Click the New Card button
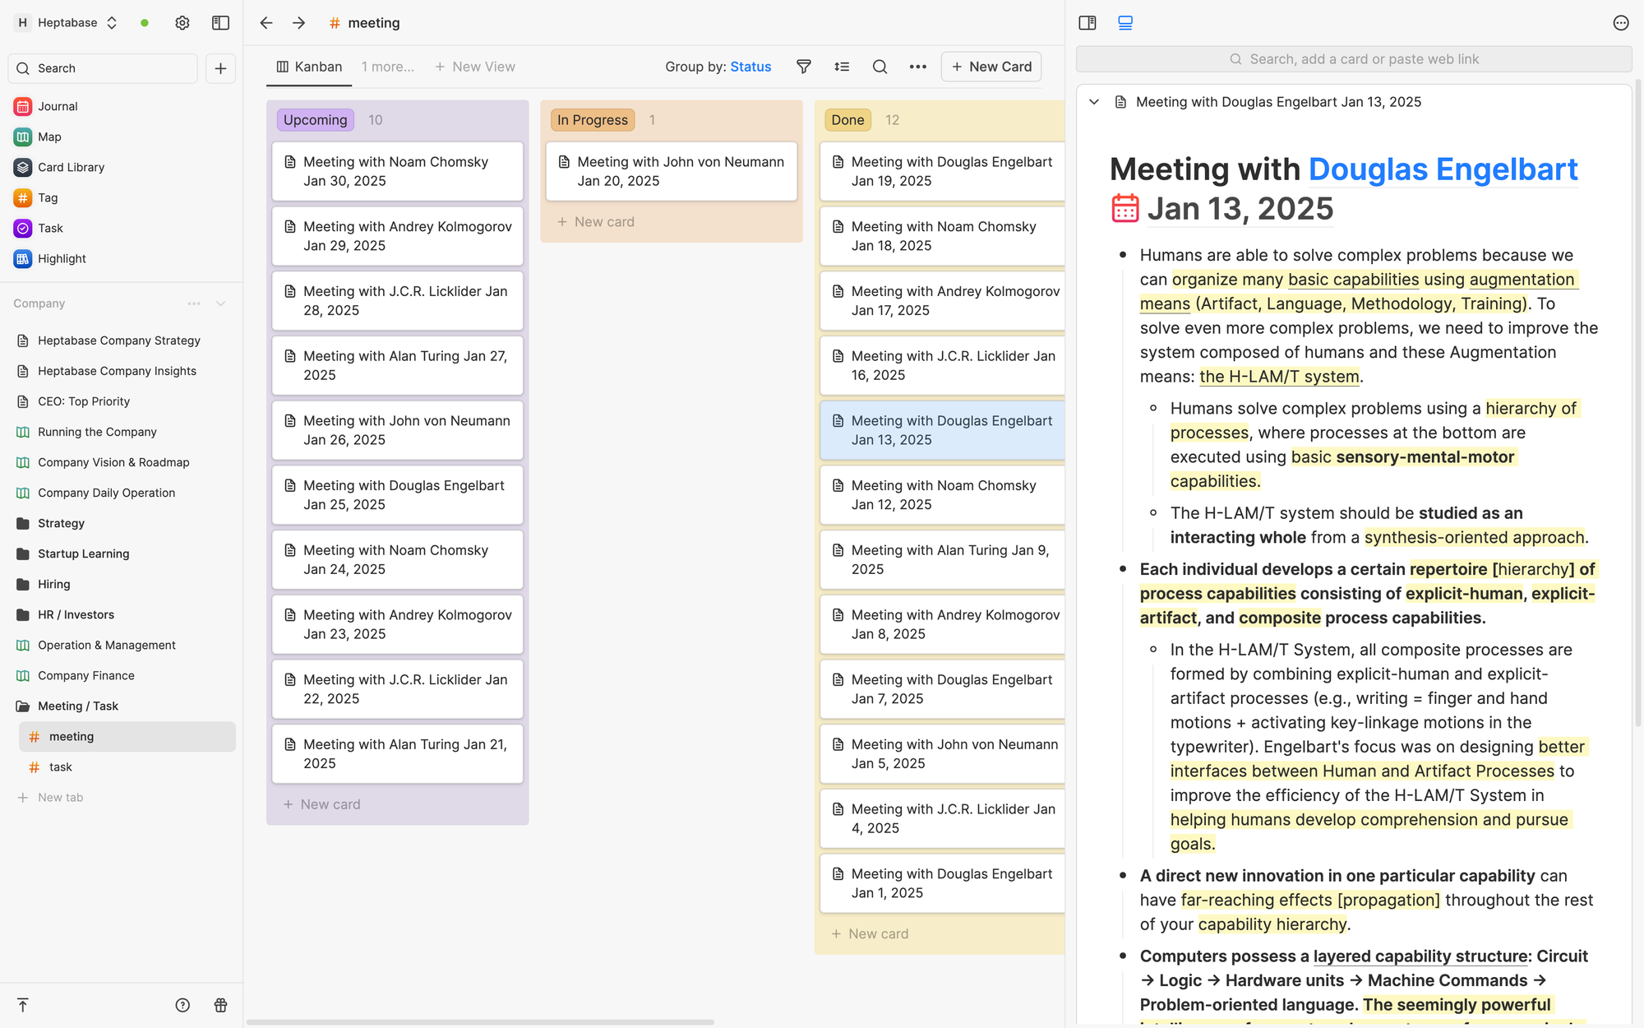 tap(991, 67)
